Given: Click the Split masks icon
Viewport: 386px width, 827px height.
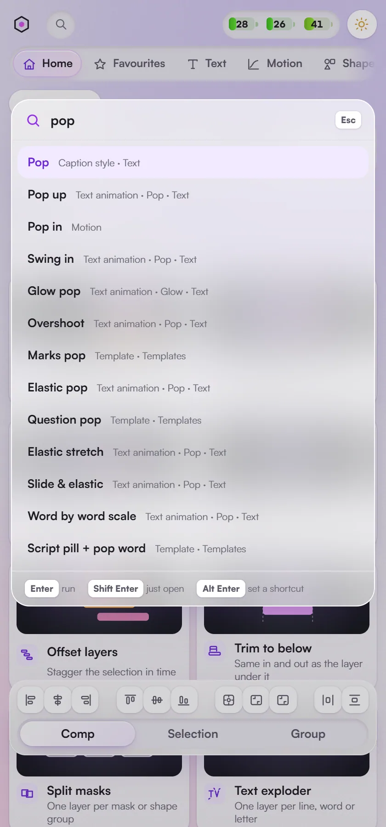Looking at the screenshot, I should 27,793.
